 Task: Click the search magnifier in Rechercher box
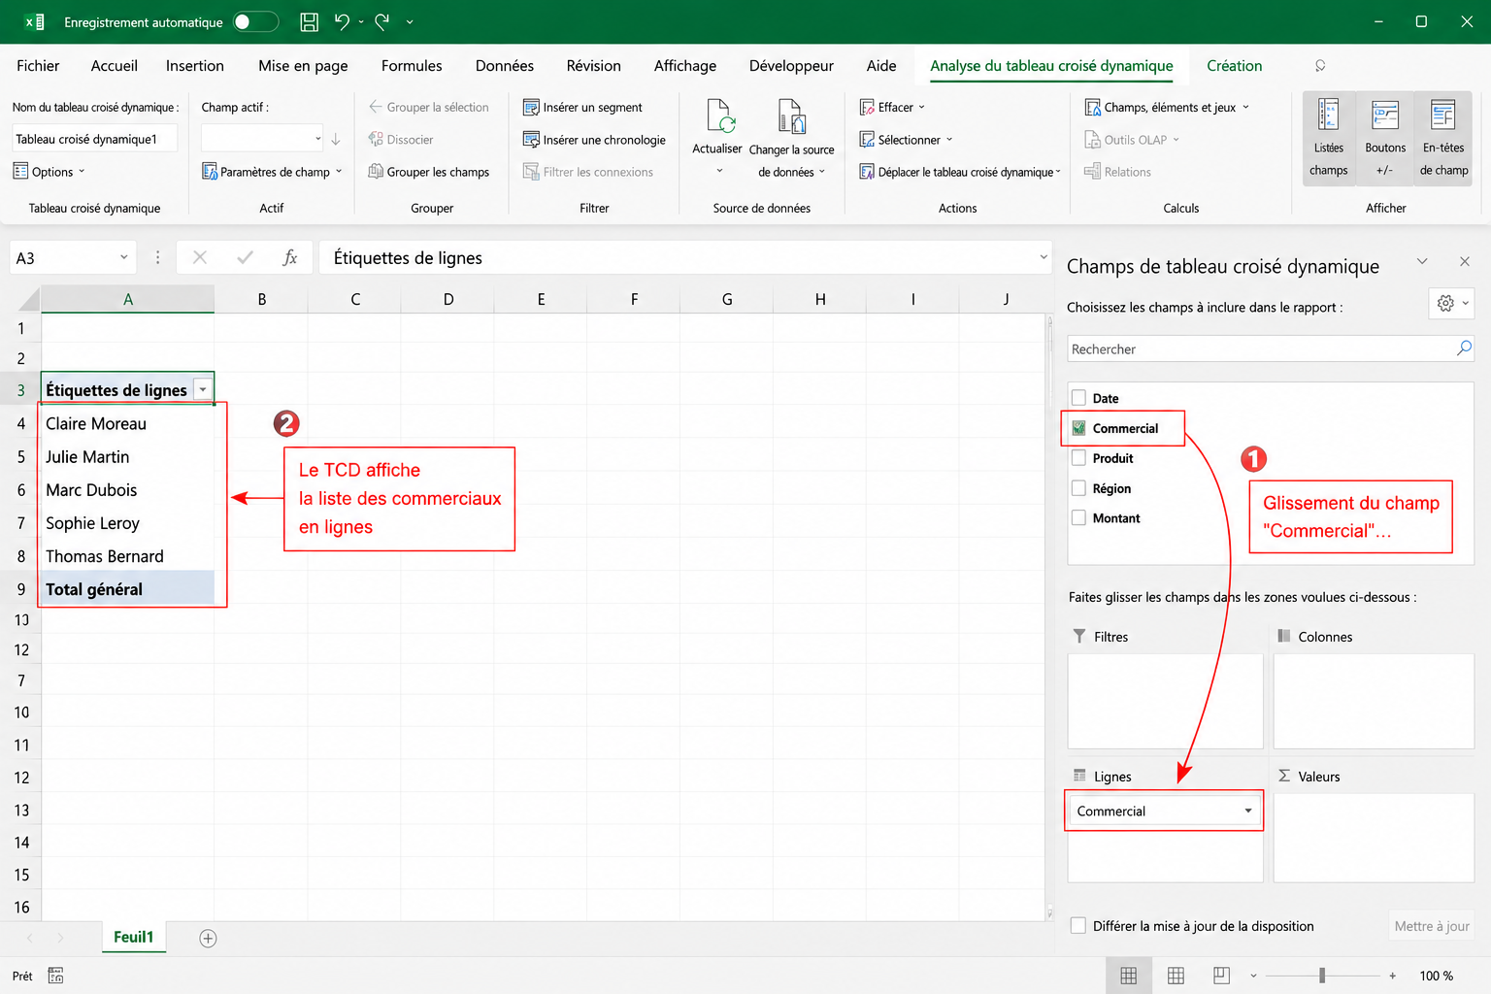(1464, 348)
